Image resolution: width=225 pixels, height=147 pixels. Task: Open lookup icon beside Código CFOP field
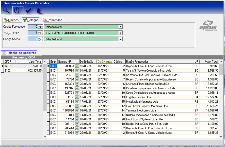tap(40, 33)
